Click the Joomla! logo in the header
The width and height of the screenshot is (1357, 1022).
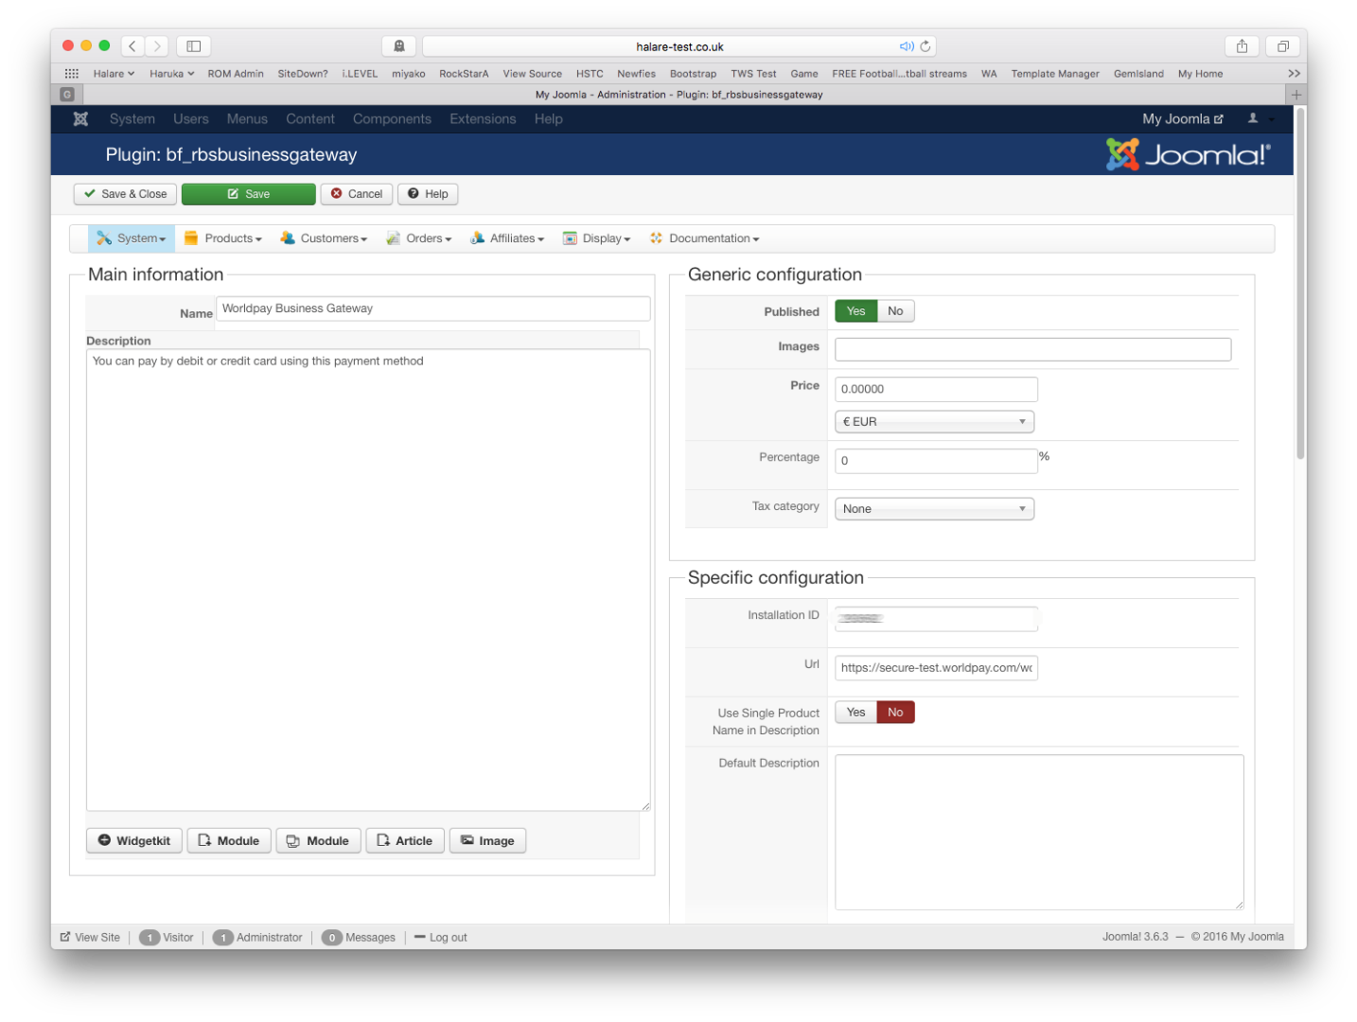[x=1189, y=154]
